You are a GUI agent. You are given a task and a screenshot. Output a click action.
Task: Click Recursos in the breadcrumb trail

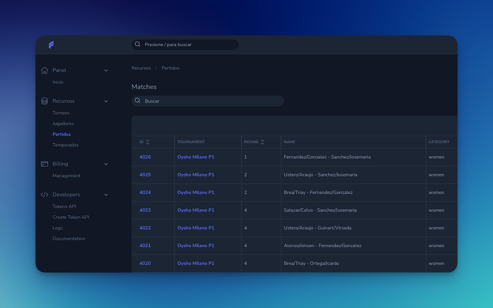tap(141, 68)
